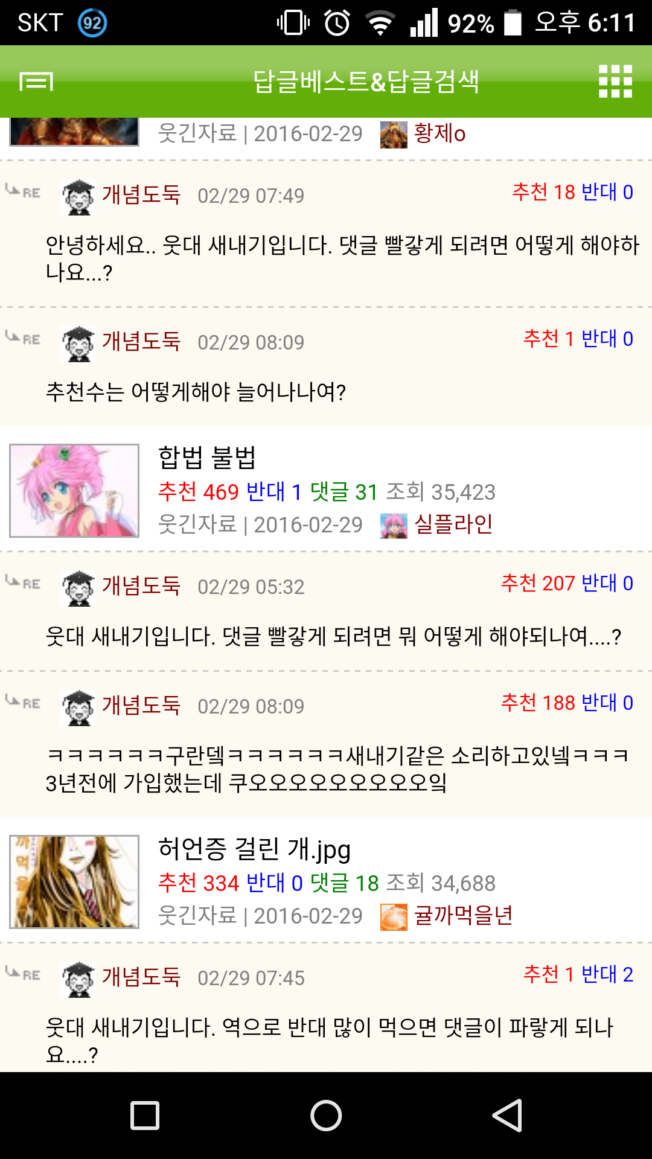Viewport: 652px width, 1159px height.
Task: Tap 반대 2 on the 07:45 comment
Action: [x=607, y=974]
